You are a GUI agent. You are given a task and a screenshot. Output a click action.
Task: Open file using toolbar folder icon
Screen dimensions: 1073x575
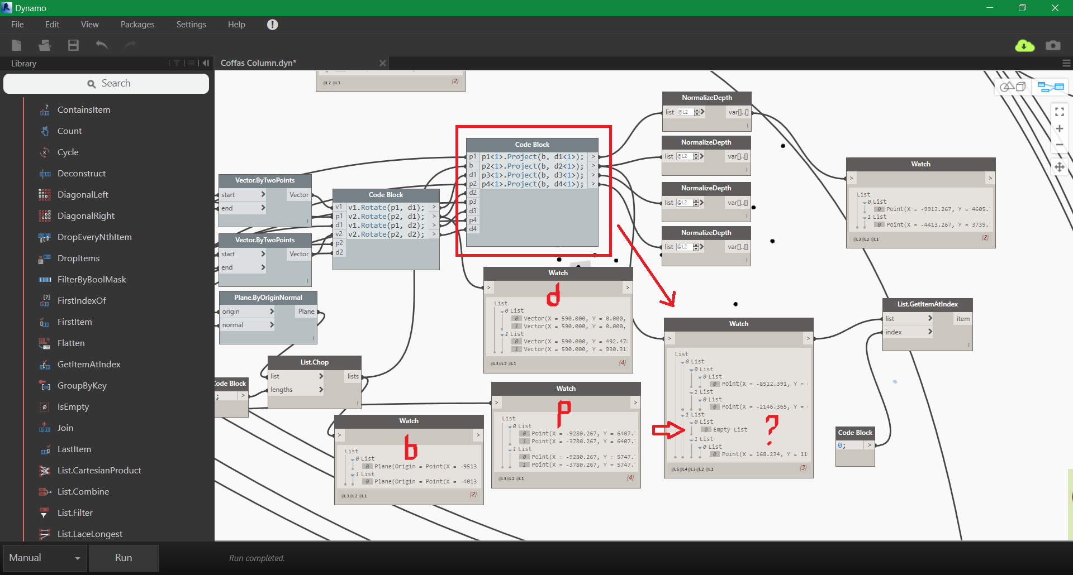point(45,45)
